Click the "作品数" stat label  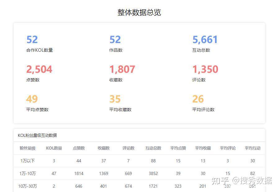116,50
